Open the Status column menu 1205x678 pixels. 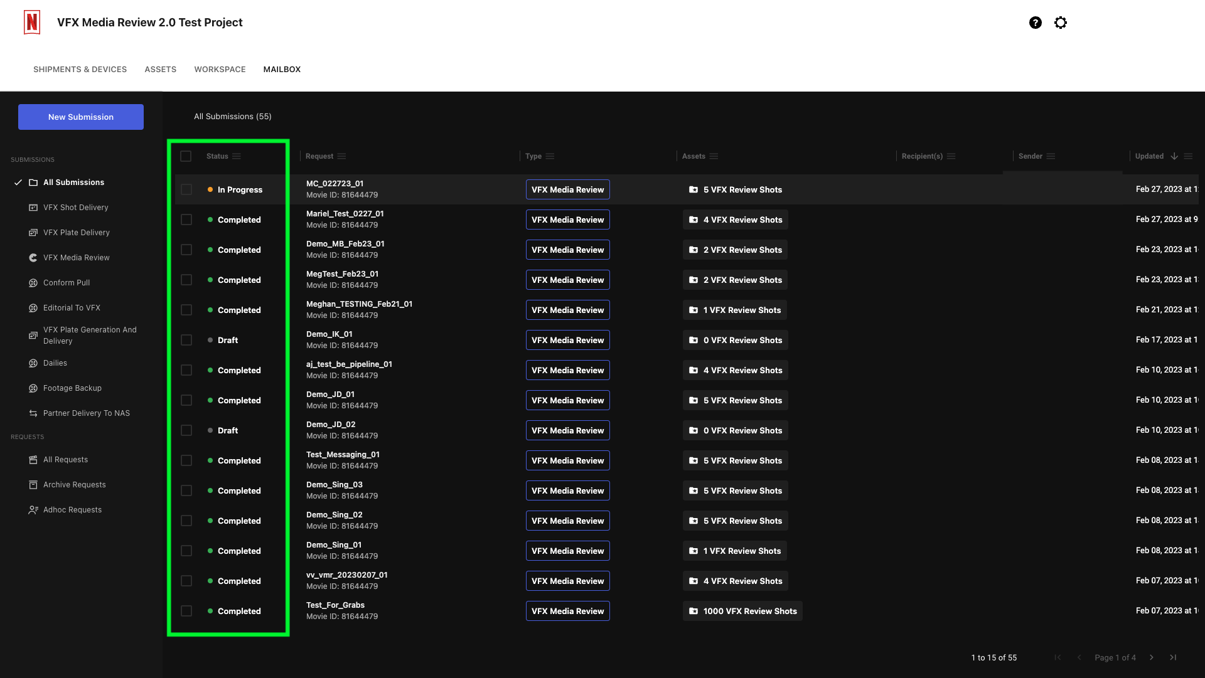tap(237, 156)
